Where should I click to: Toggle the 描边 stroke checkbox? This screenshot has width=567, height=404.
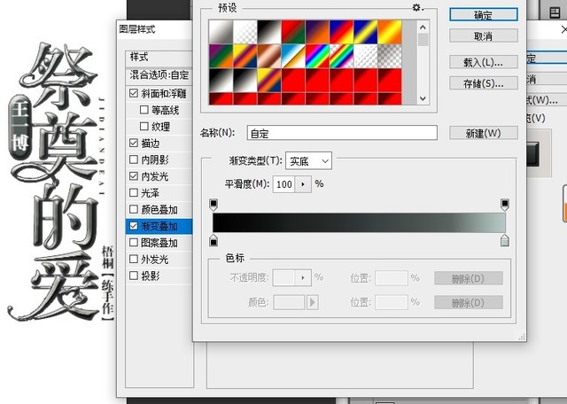point(134,143)
